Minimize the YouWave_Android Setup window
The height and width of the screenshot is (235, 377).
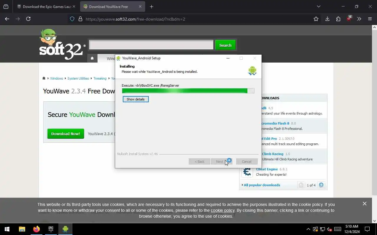click(x=228, y=58)
